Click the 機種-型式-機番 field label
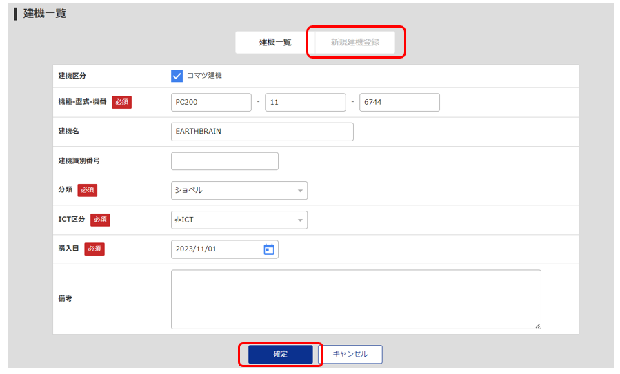The image size is (620, 374). (x=82, y=102)
